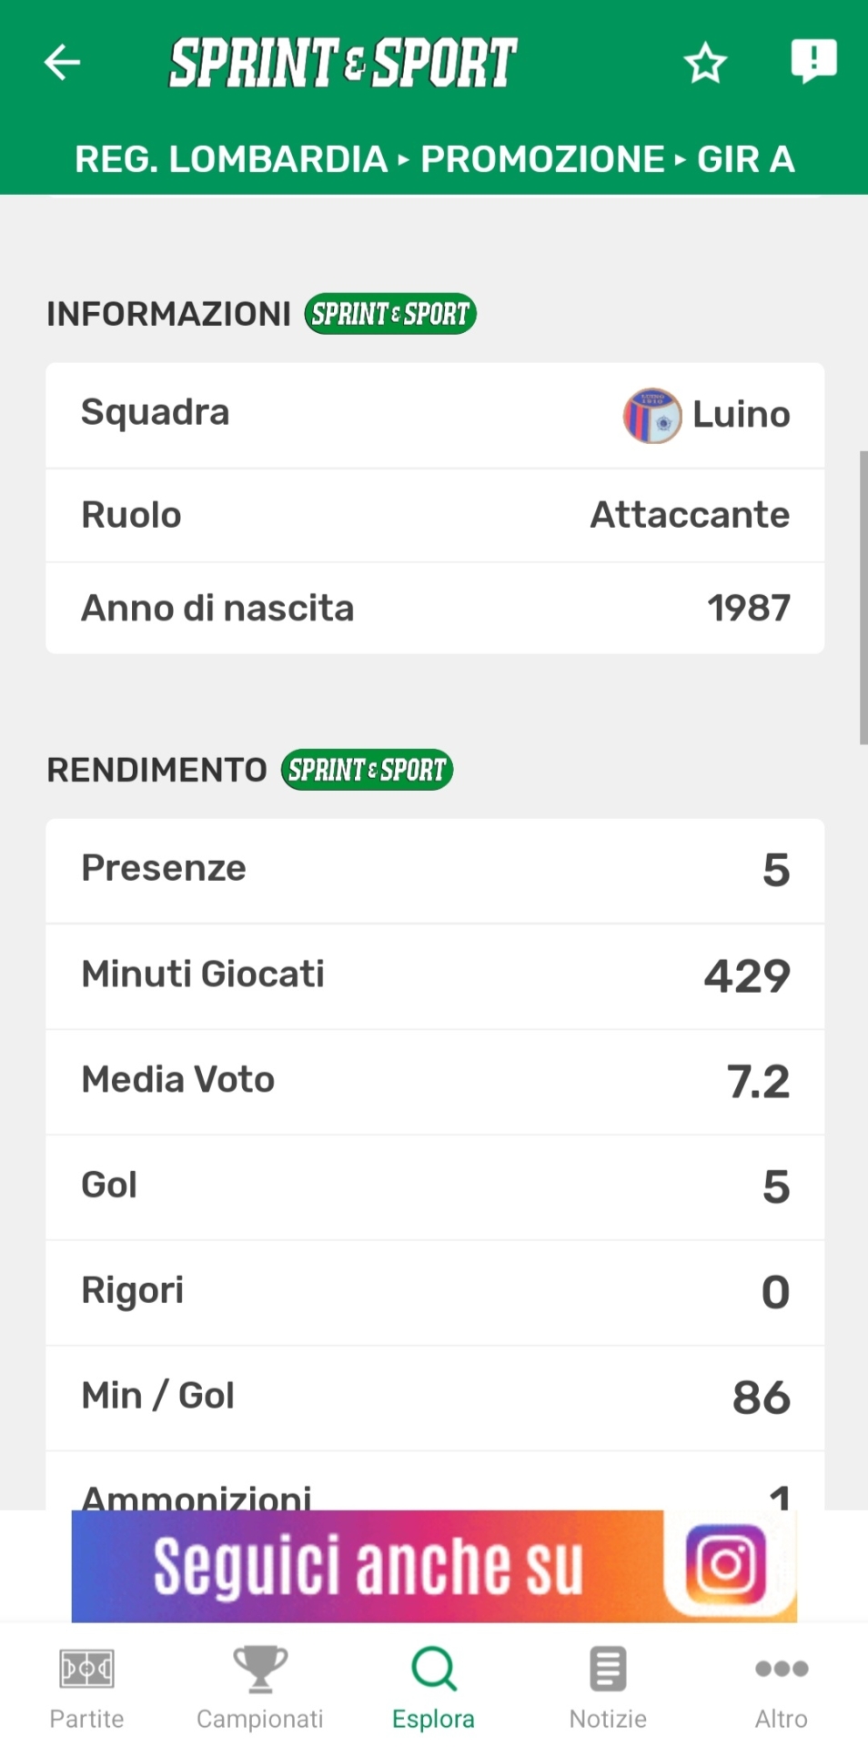Screen dimensions: 868x1747
Task: Tap the Seguici anche su banner
Action: tap(368, 1567)
